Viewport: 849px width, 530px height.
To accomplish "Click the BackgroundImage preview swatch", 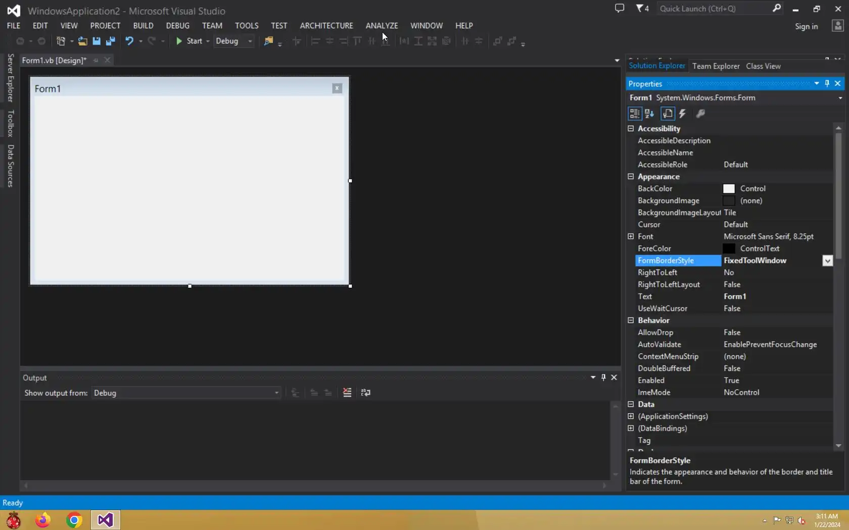I will pyautogui.click(x=729, y=201).
